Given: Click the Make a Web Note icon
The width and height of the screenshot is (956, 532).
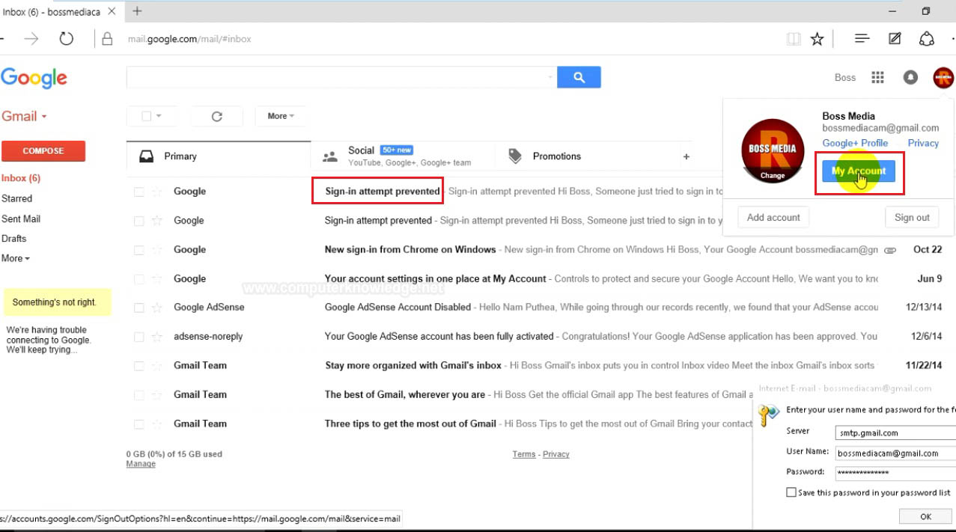Looking at the screenshot, I should pos(895,39).
